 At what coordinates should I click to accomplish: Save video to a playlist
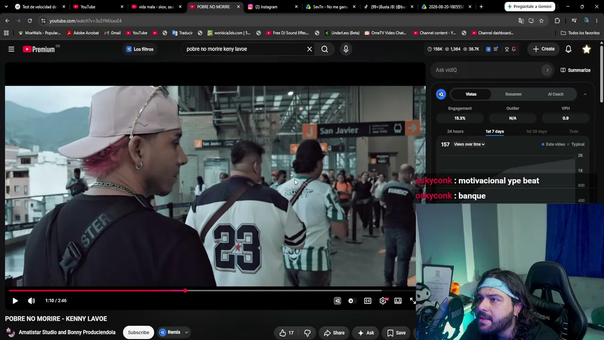pyautogui.click(x=396, y=333)
